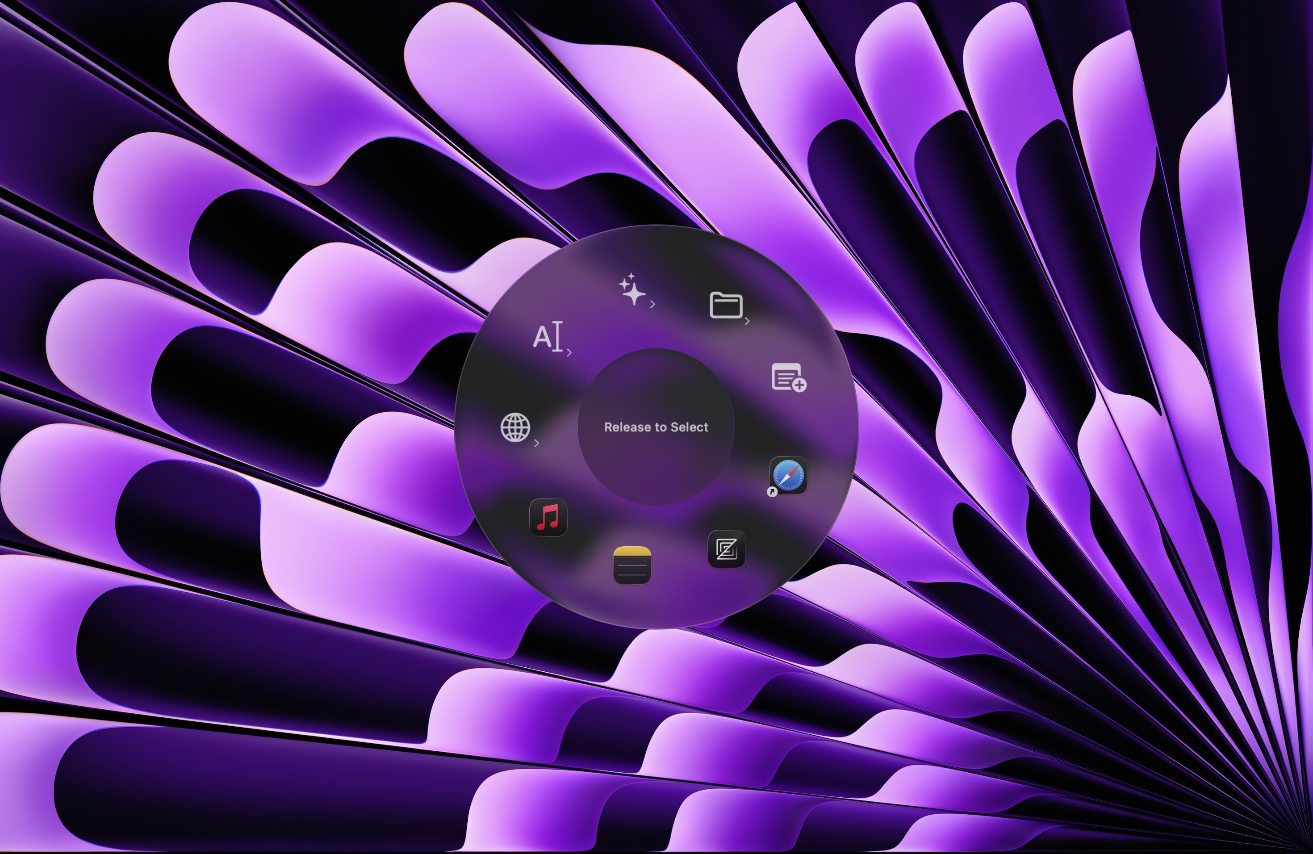Click the plus badge on note icon
1313x854 pixels.
point(799,385)
